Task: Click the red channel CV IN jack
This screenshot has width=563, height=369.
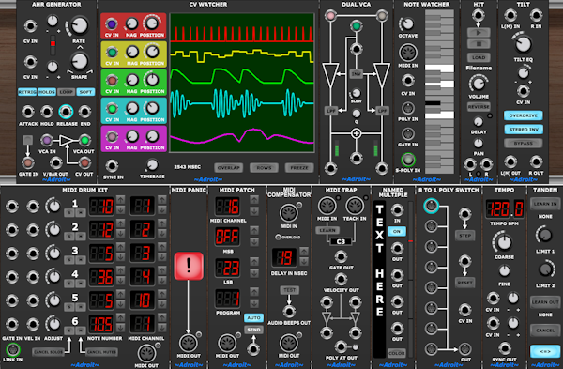Action: tap(112, 24)
